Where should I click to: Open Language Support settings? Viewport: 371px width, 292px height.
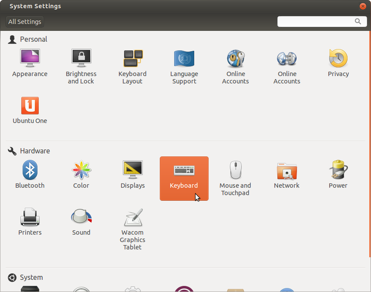tap(184, 66)
